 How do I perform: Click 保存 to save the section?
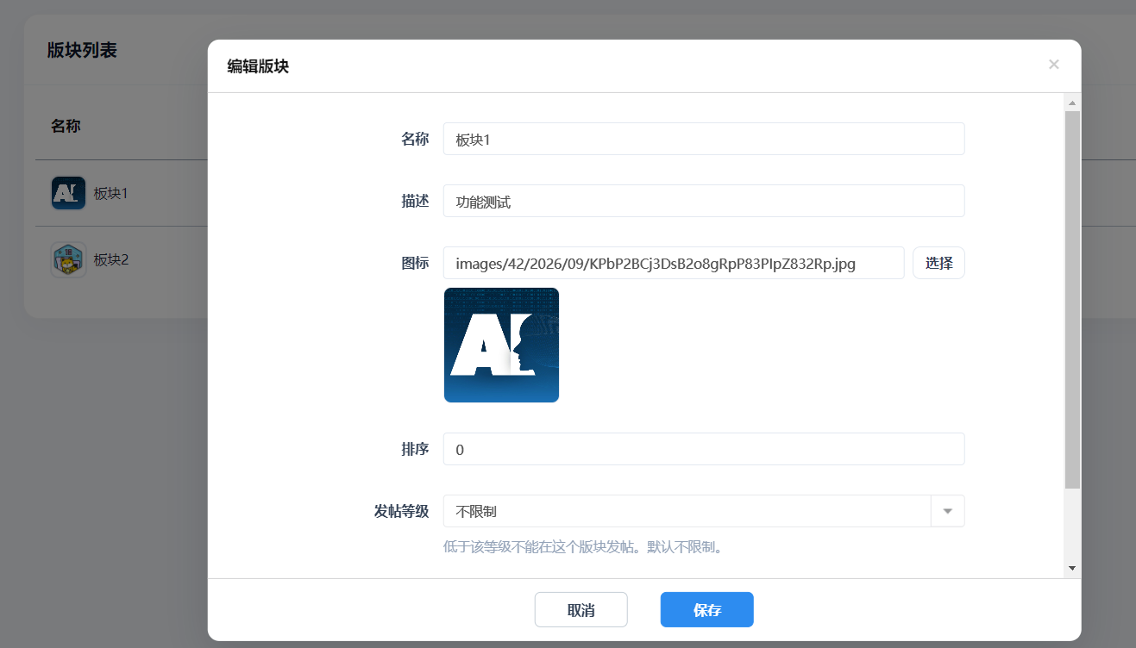[x=707, y=610]
